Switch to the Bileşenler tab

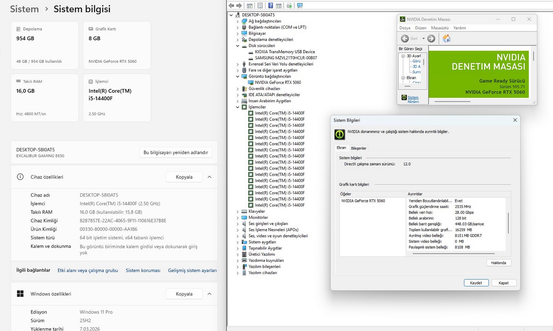[x=359, y=148]
